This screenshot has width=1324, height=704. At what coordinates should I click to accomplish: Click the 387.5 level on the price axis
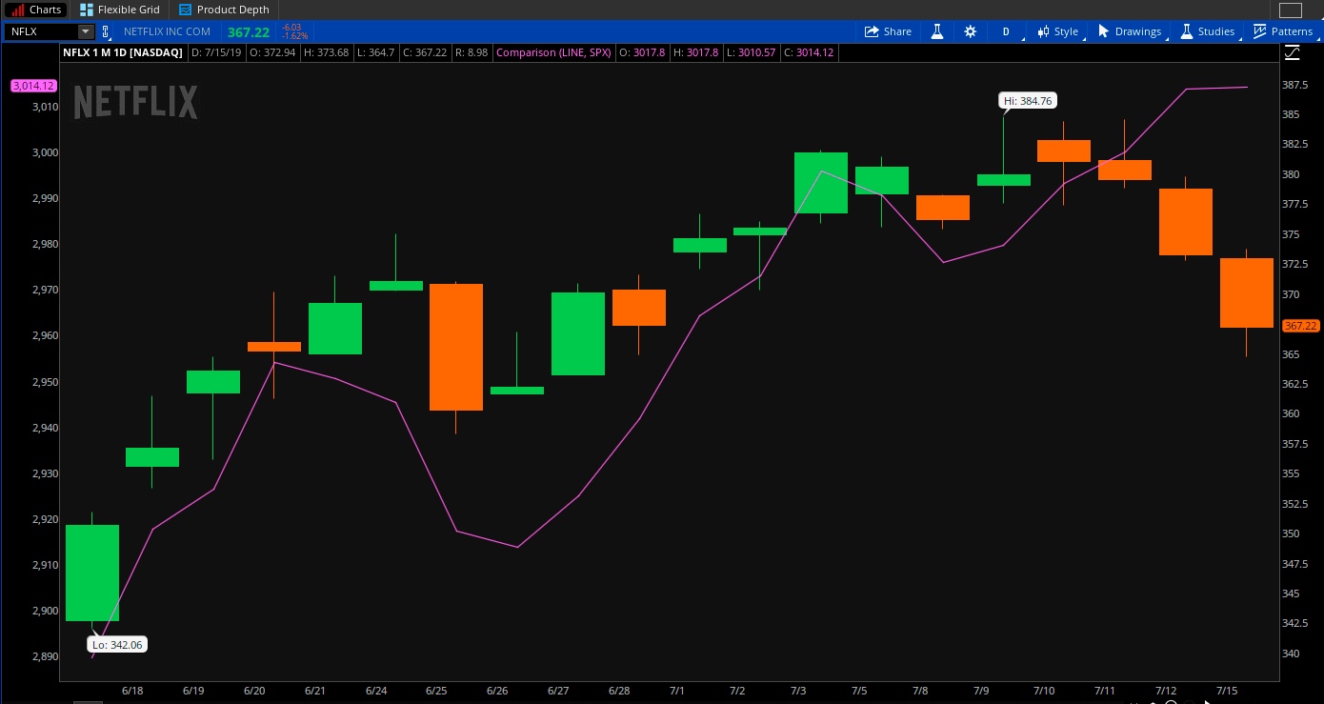point(1294,85)
